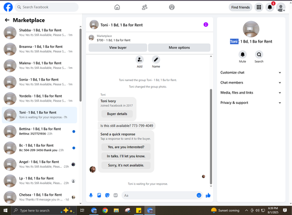Search in conversation using Search icon
Screen dimensions: 292x215
(x=259, y=54)
